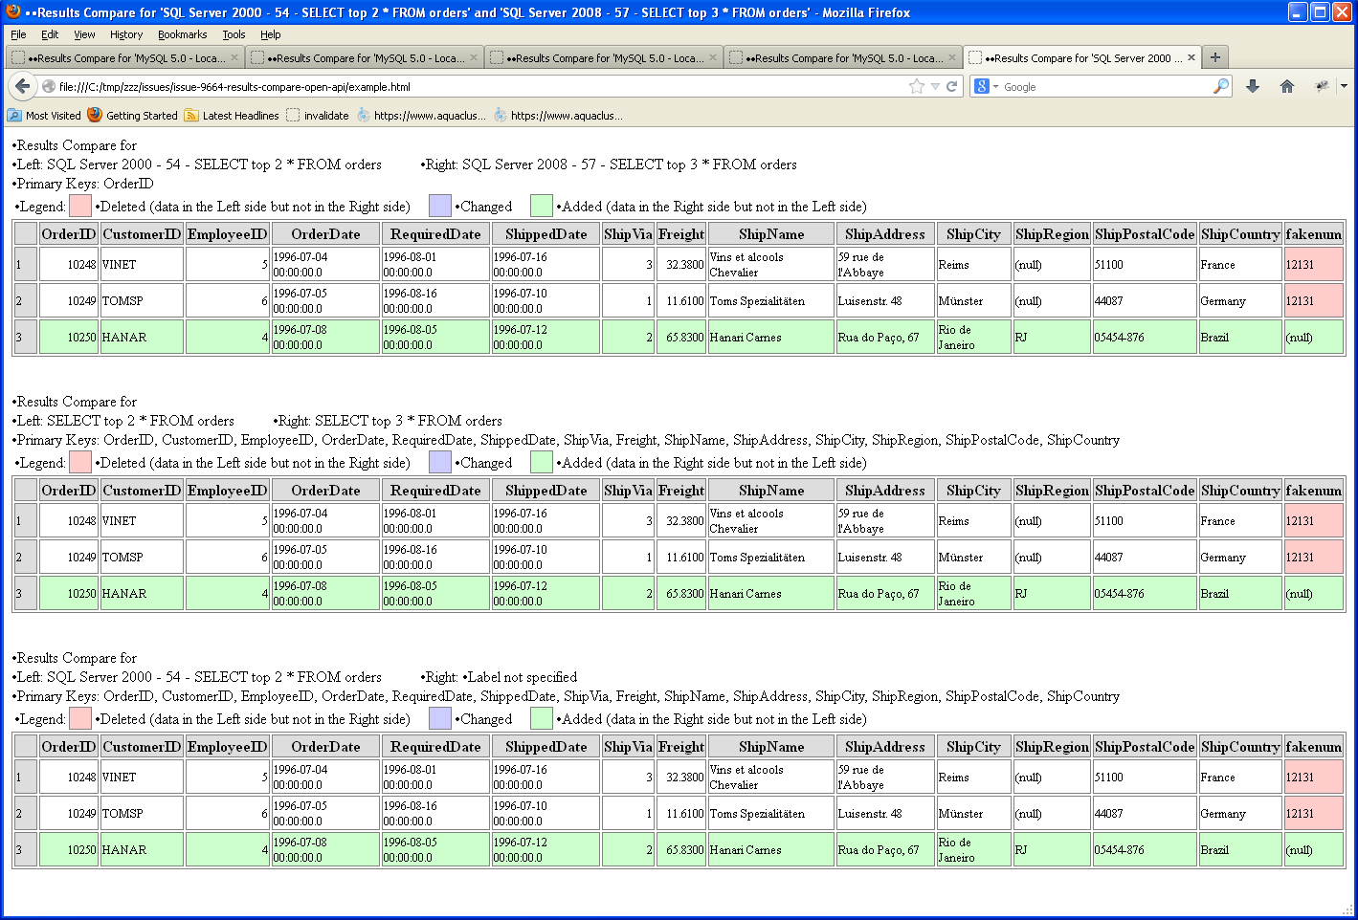Click the OrderID header in the top table
This screenshot has height=920, width=1358.
click(69, 234)
